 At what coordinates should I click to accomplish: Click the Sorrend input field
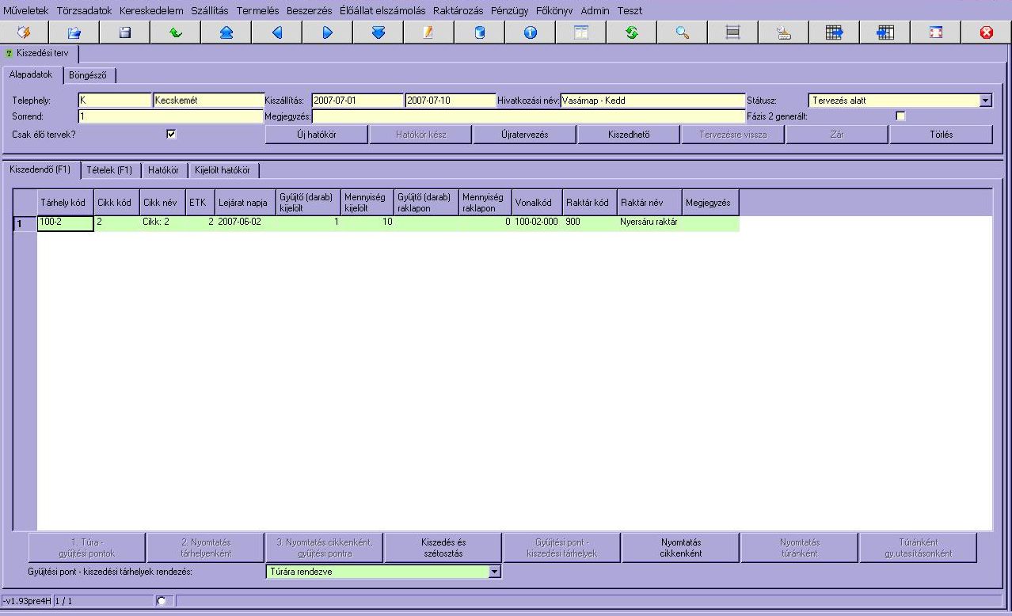click(x=170, y=116)
